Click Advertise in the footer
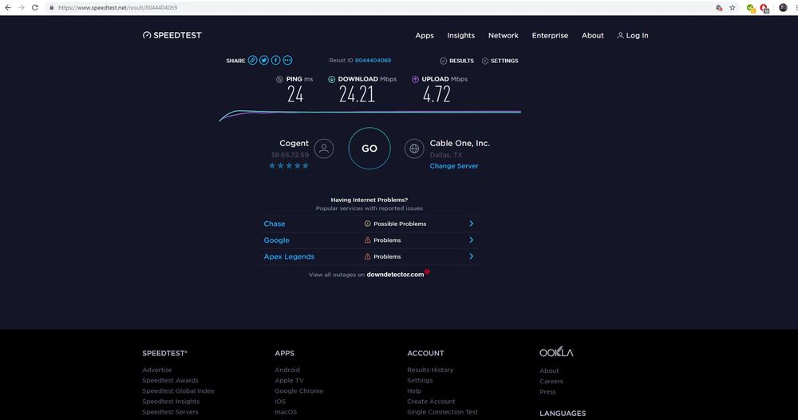 coord(156,370)
